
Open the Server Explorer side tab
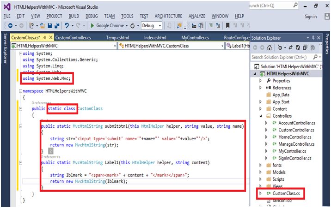[x=5, y=48]
